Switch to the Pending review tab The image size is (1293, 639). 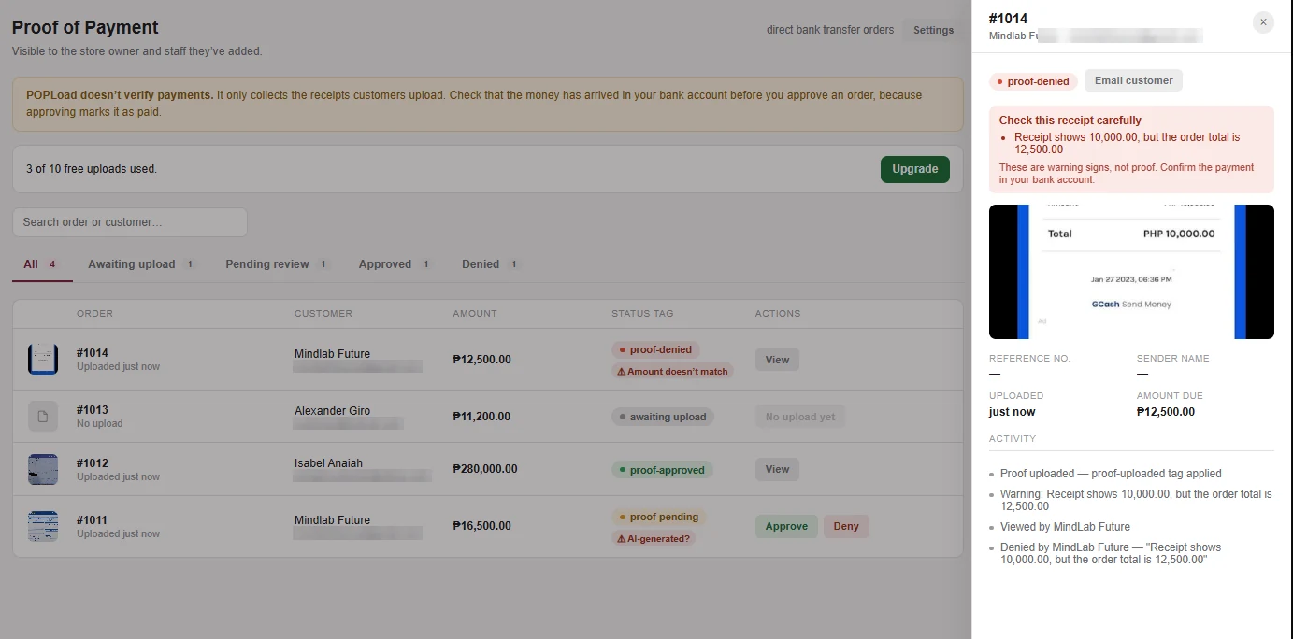coord(278,264)
